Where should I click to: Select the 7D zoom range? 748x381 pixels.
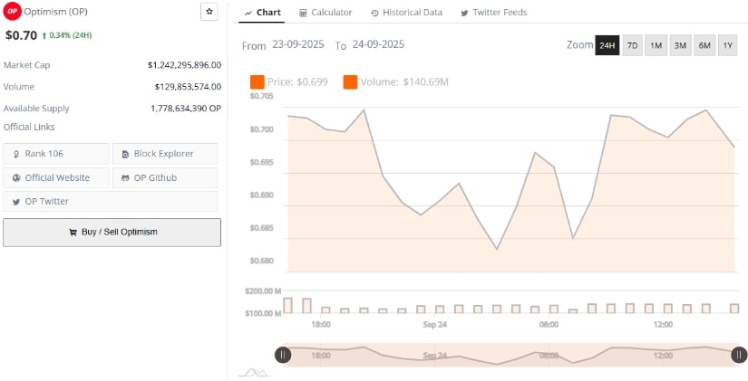click(632, 45)
